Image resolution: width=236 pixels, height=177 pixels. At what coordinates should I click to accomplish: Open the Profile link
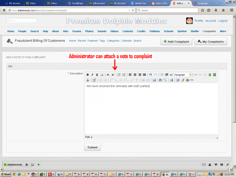pyautogui.click(x=199, y=21)
